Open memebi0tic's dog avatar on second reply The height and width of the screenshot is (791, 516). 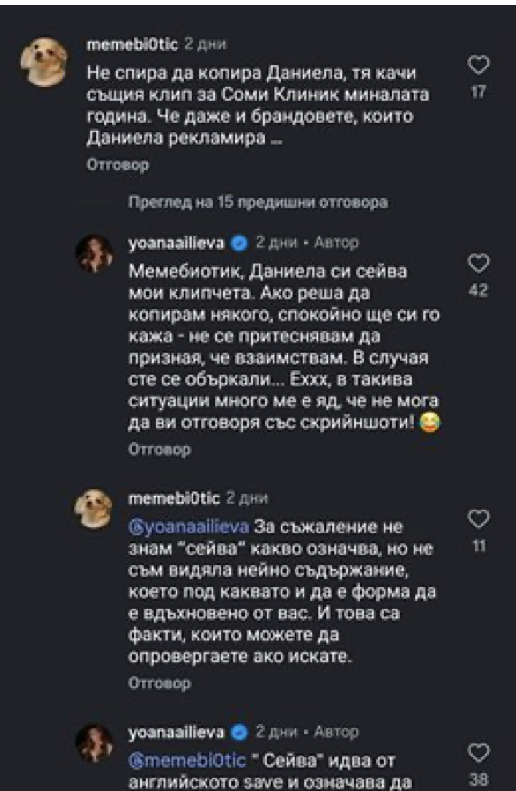click(x=95, y=508)
